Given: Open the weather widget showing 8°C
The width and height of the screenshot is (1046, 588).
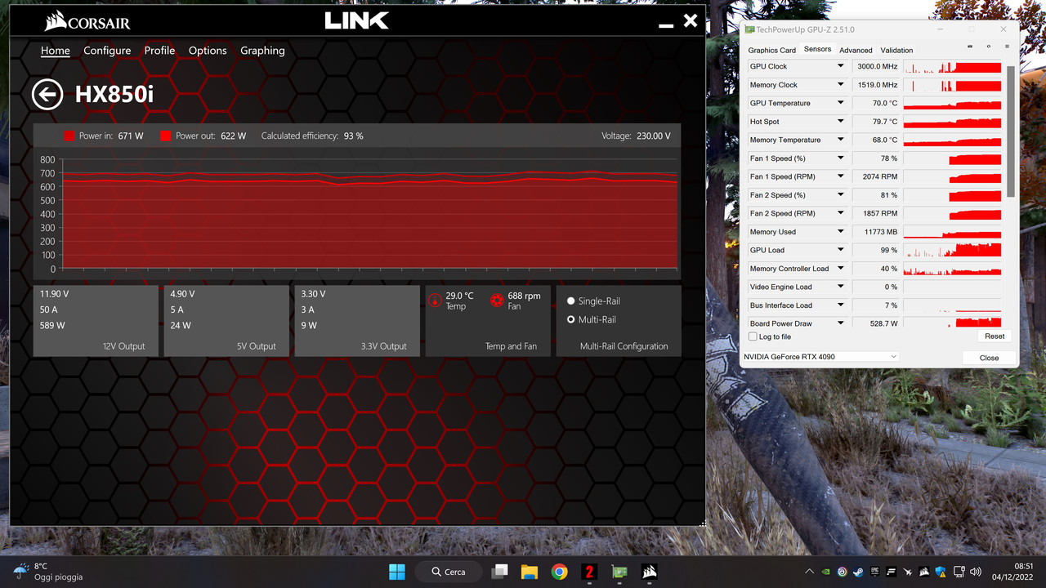Looking at the screenshot, I should coord(49,571).
